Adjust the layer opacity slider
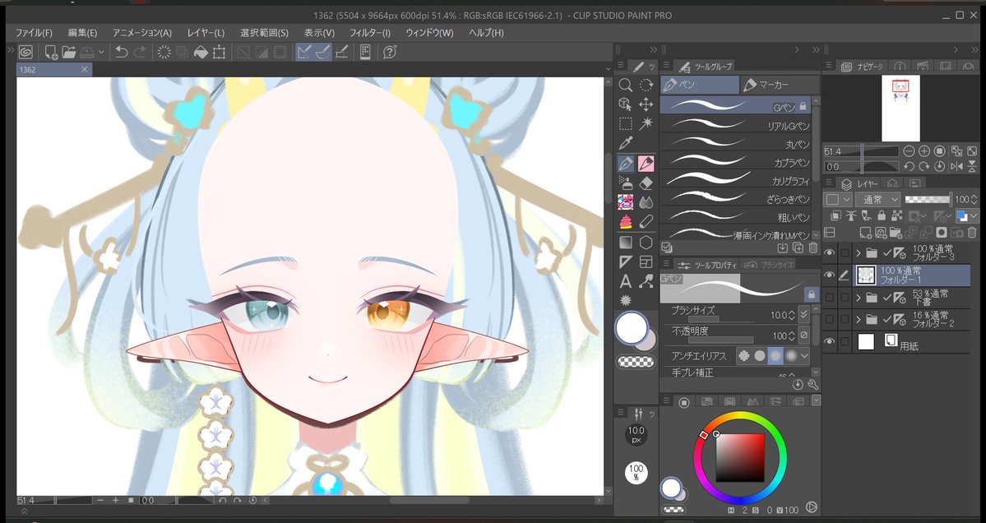The width and height of the screenshot is (986, 523). [927, 199]
